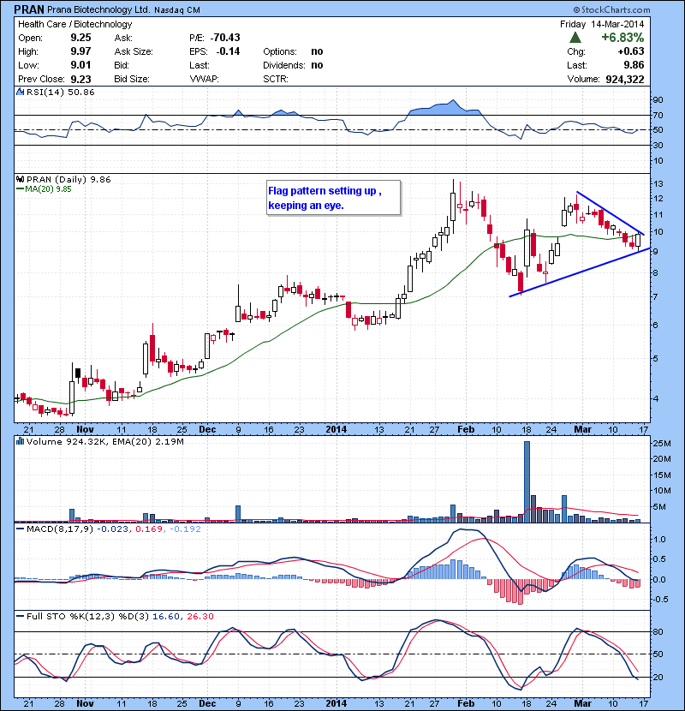Click the Last price value 9.86
The image size is (685, 711).
click(x=634, y=65)
